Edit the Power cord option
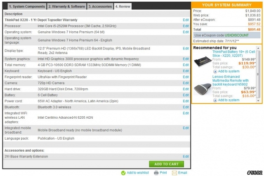The width and height of the screenshot is (264, 176). coord(186,101)
